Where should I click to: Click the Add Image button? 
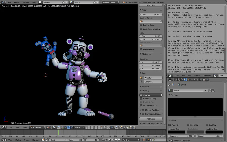(x=151, y=119)
